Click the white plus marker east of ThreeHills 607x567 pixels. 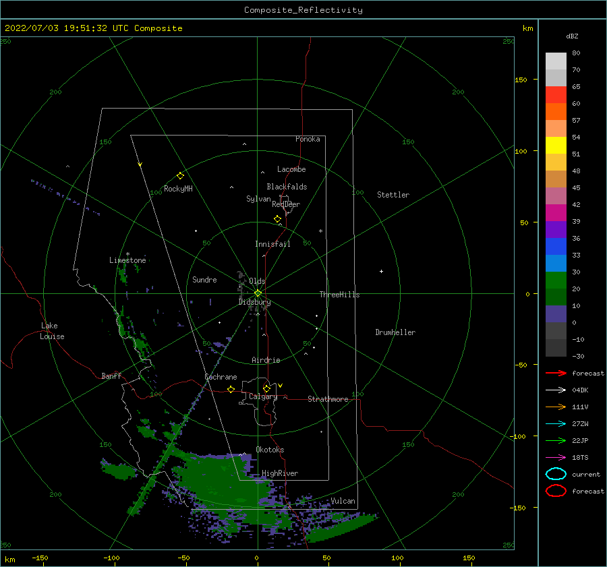pyautogui.click(x=381, y=271)
